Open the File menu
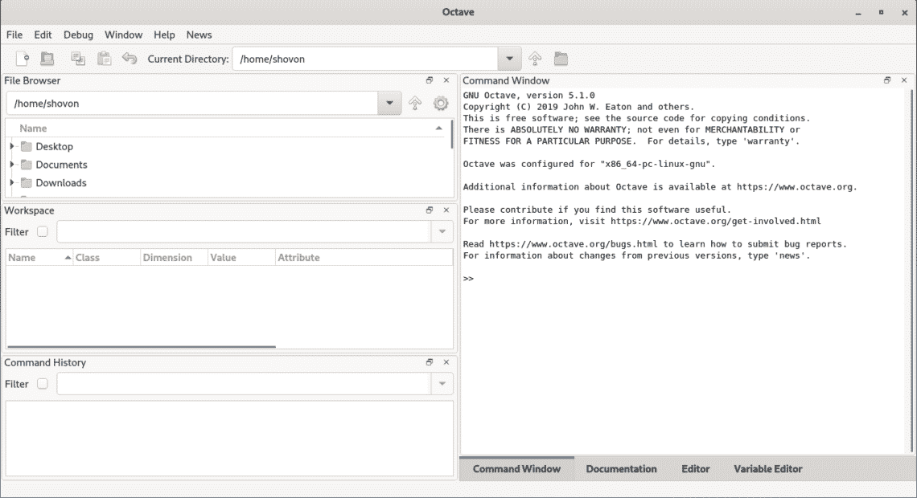Screen dimensions: 917x498 tap(14, 35)
